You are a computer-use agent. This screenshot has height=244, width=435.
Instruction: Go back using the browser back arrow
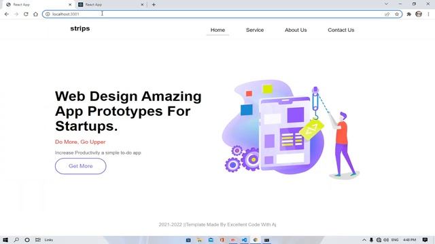(7, 14)
